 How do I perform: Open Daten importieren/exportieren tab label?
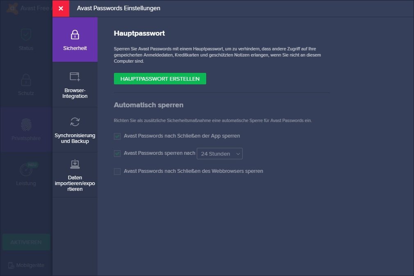click(x=75, y=183)
